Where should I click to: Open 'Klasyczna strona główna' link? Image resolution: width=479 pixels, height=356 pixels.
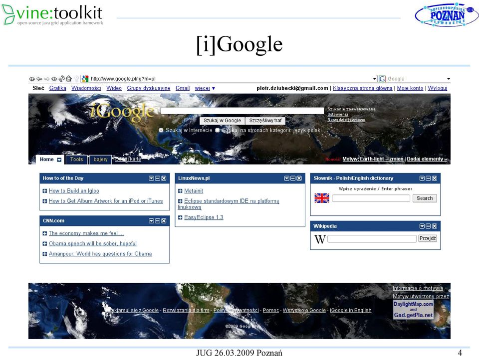point(362,88)
